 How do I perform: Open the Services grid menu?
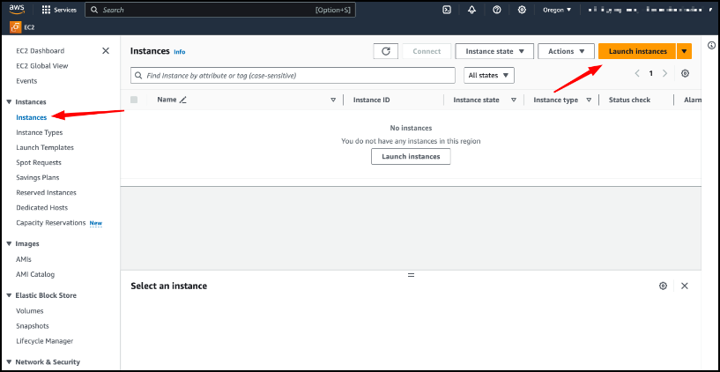click(59, 10)
